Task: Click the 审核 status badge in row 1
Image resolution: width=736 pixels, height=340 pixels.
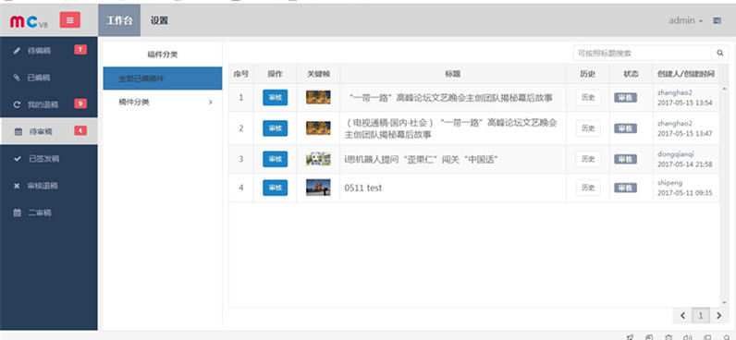Action: point(625,98)
